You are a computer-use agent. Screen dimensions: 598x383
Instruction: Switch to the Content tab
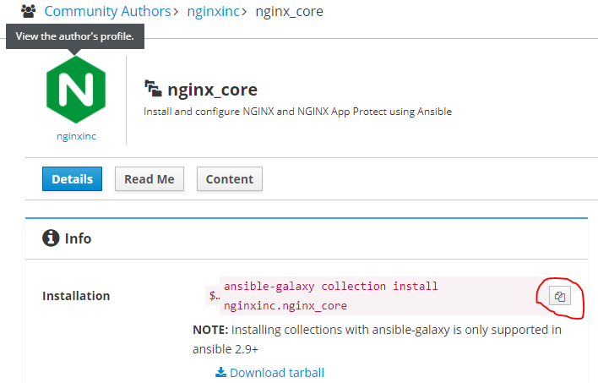[x=230, y=178]
